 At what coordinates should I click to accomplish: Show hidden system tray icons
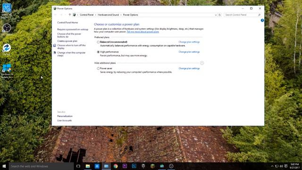click(272, 166)
